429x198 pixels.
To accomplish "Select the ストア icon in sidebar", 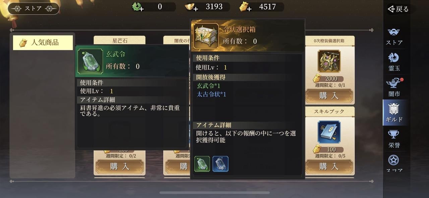I will tap(394, 36).
